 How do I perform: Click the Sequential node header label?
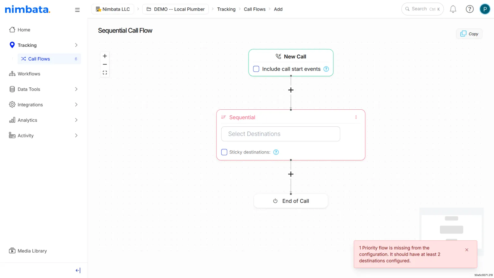(x=242, y=117)
